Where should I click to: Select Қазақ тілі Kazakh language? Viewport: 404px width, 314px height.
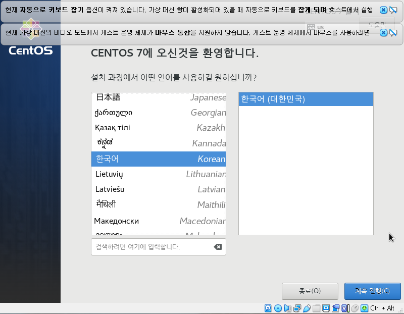pos(159,128)
